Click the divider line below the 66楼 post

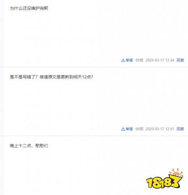coord(94,136)
